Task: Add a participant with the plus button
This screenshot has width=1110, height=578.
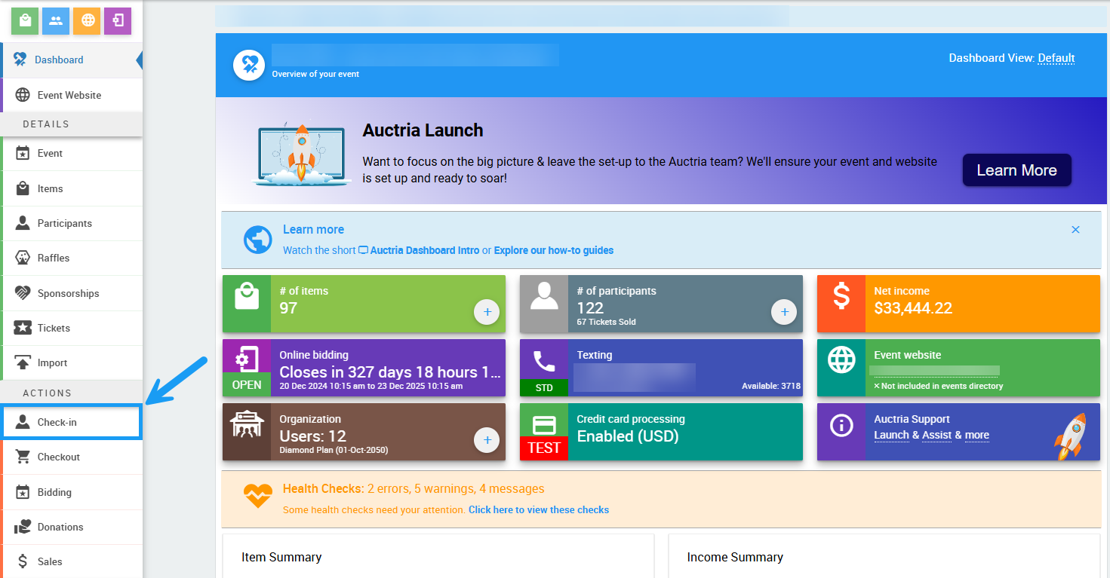Action: pyautogui.click(x=784, y=311)
